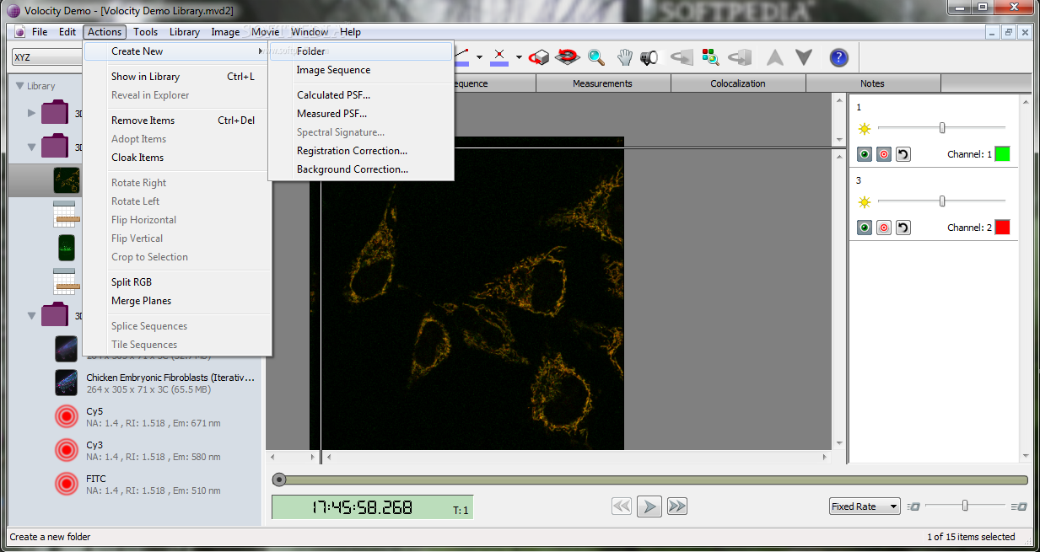Choose Background Correction... option
This screenshot has width=1040, height=552.
click(361, 169)
